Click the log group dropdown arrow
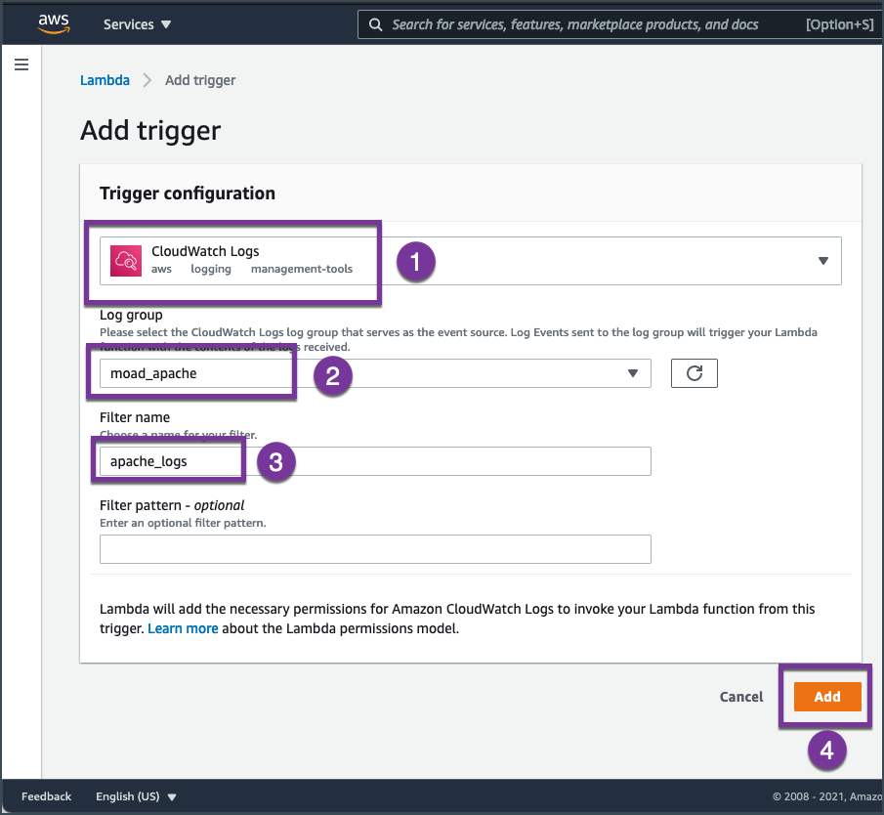884x815 pixels. point(633,373)
